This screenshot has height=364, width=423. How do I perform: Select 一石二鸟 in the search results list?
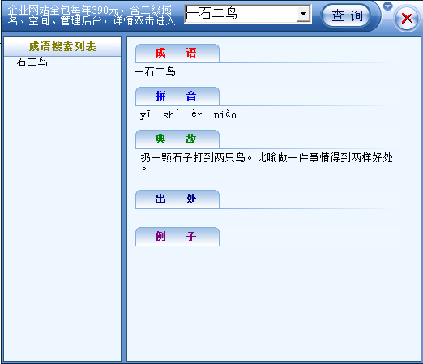coord(27,62)
